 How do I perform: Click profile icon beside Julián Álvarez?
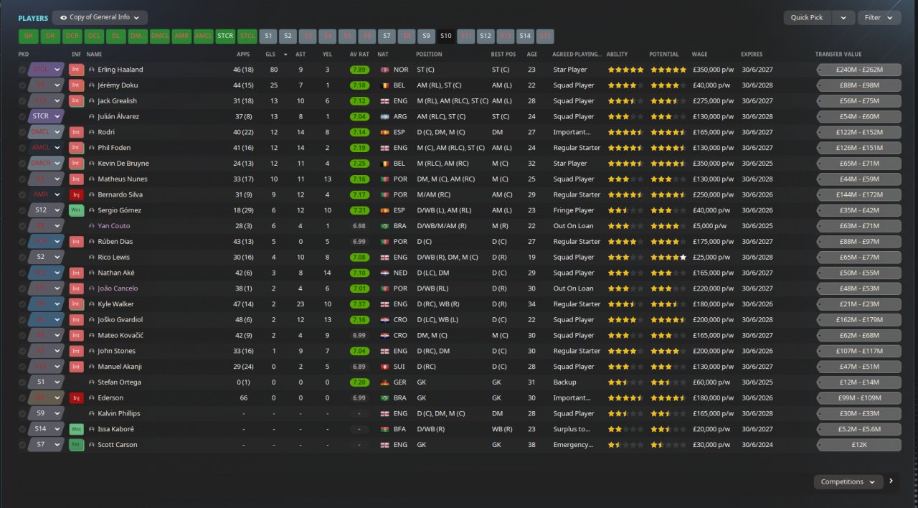coord(92,116)
